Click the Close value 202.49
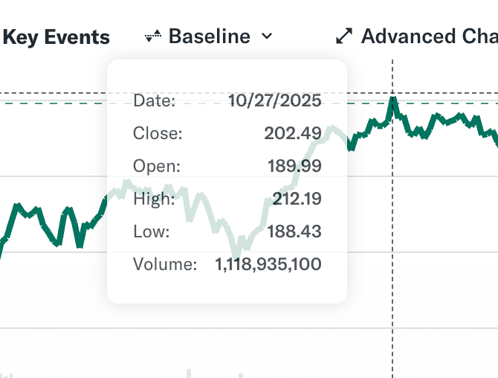498x378 pixels. 292,134
